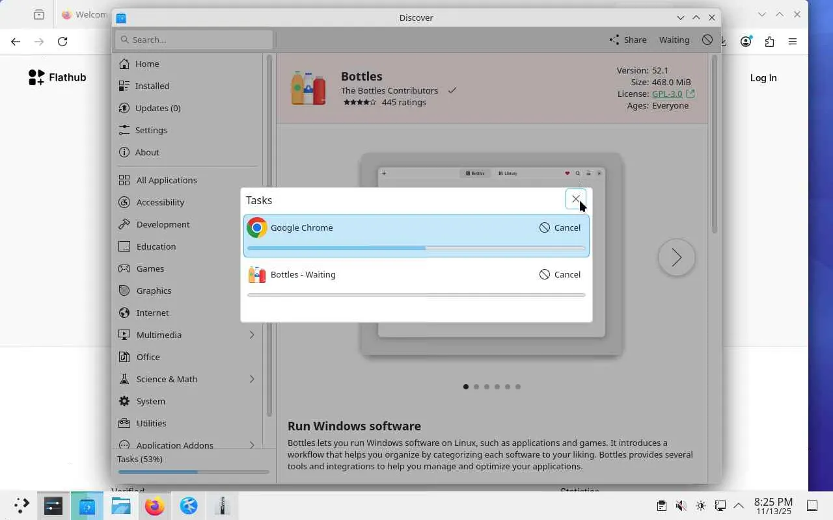Click the Google Chrome icon in Tasks

pos(257,227)
